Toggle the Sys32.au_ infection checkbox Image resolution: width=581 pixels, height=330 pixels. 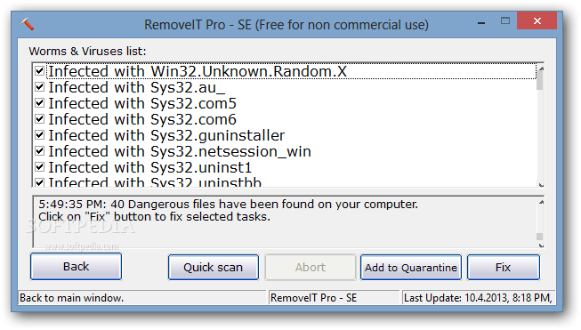(40, 87)
